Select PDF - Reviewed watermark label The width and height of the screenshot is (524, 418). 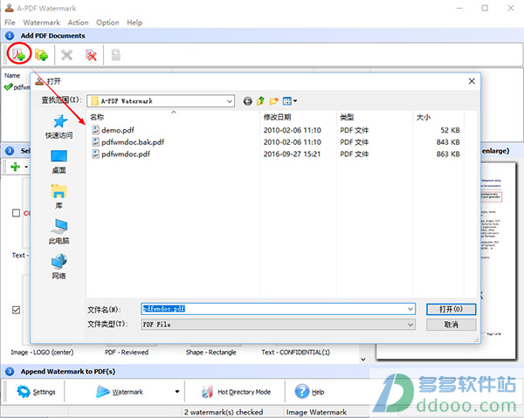coord(127,353)
